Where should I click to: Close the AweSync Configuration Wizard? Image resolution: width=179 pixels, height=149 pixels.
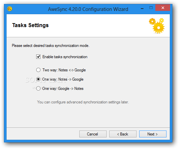pyautogui.click(x=163, y=8)
